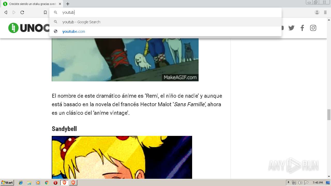331x186 pixels.
Task: Open a new browser tab
Action: coord(68,4)
